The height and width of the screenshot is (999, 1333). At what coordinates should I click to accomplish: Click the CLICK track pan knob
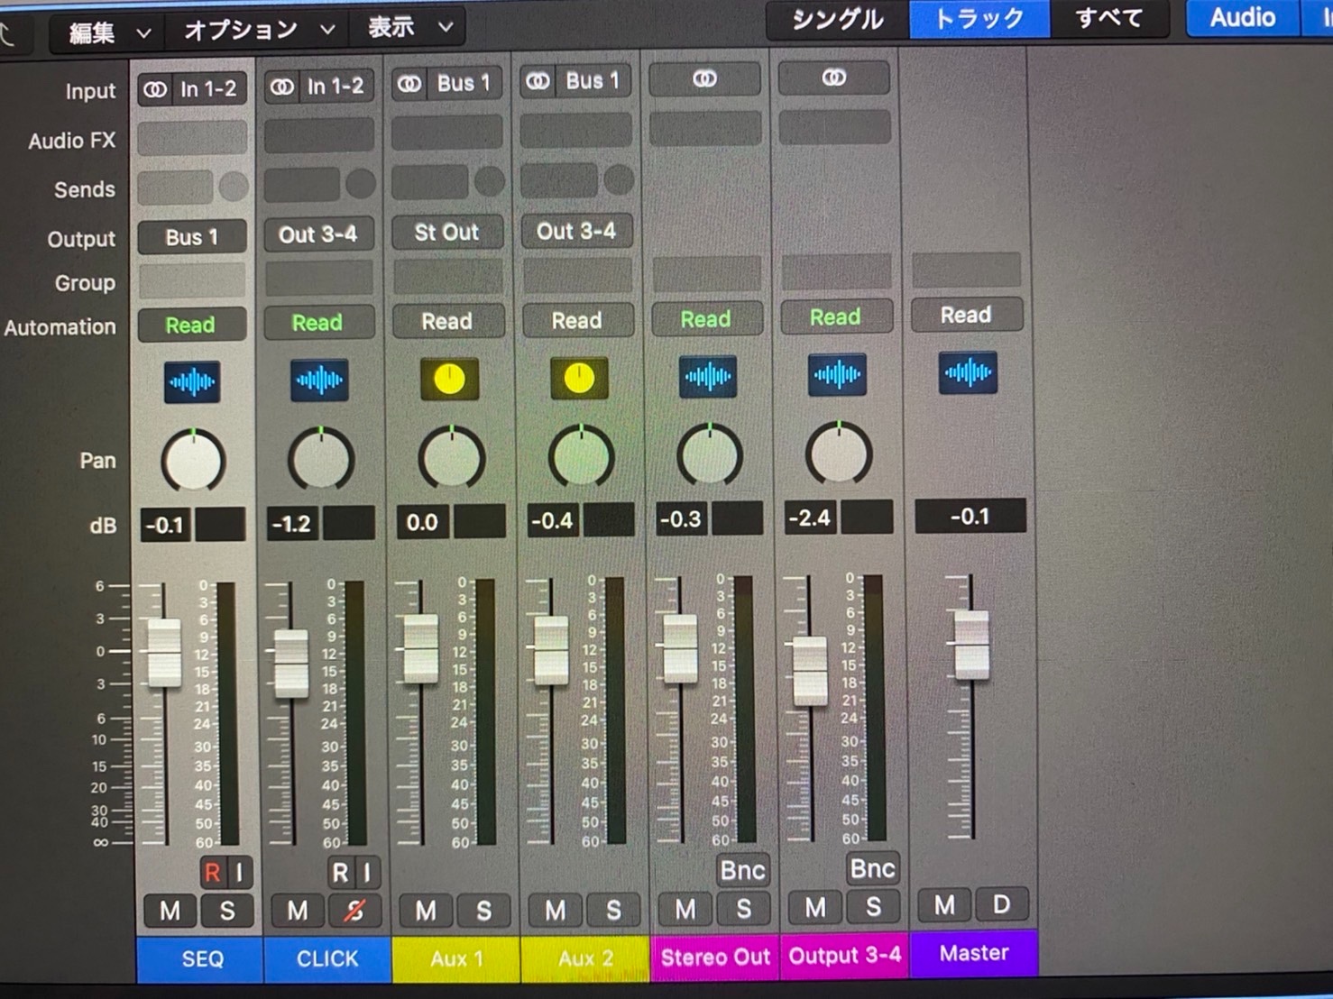pyautogui.click(x=320, y=460)
